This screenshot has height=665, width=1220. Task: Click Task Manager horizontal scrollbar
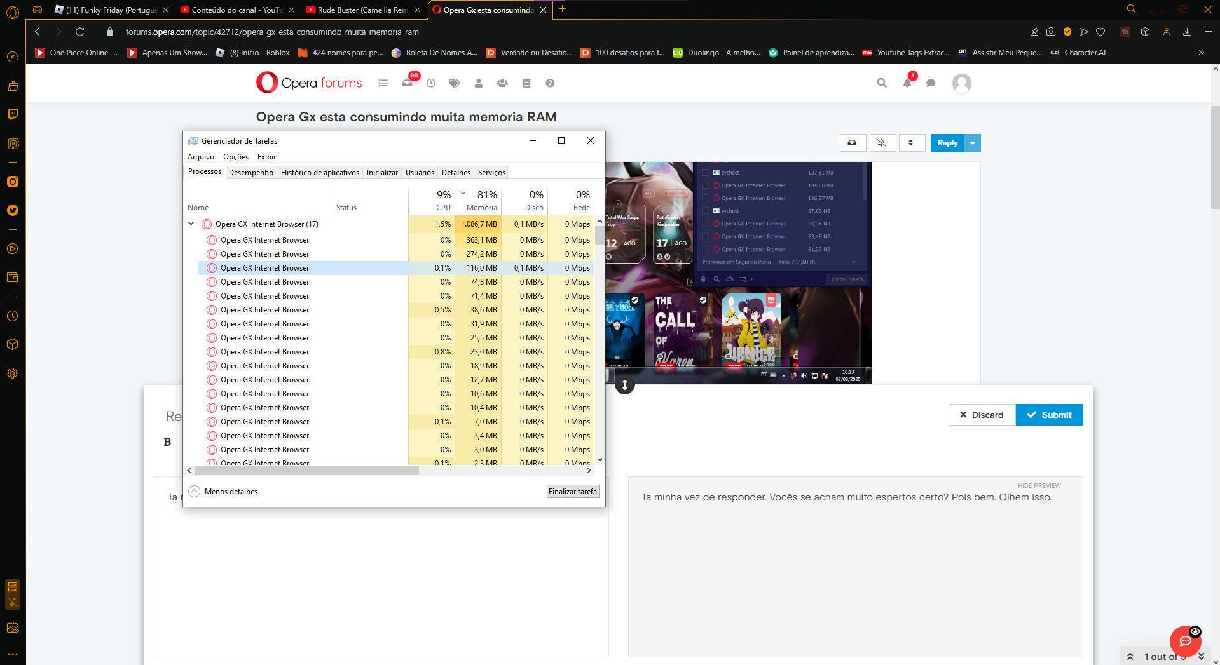coord(306,471)
